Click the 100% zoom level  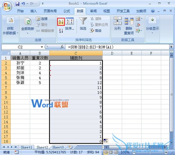point(125,152)
